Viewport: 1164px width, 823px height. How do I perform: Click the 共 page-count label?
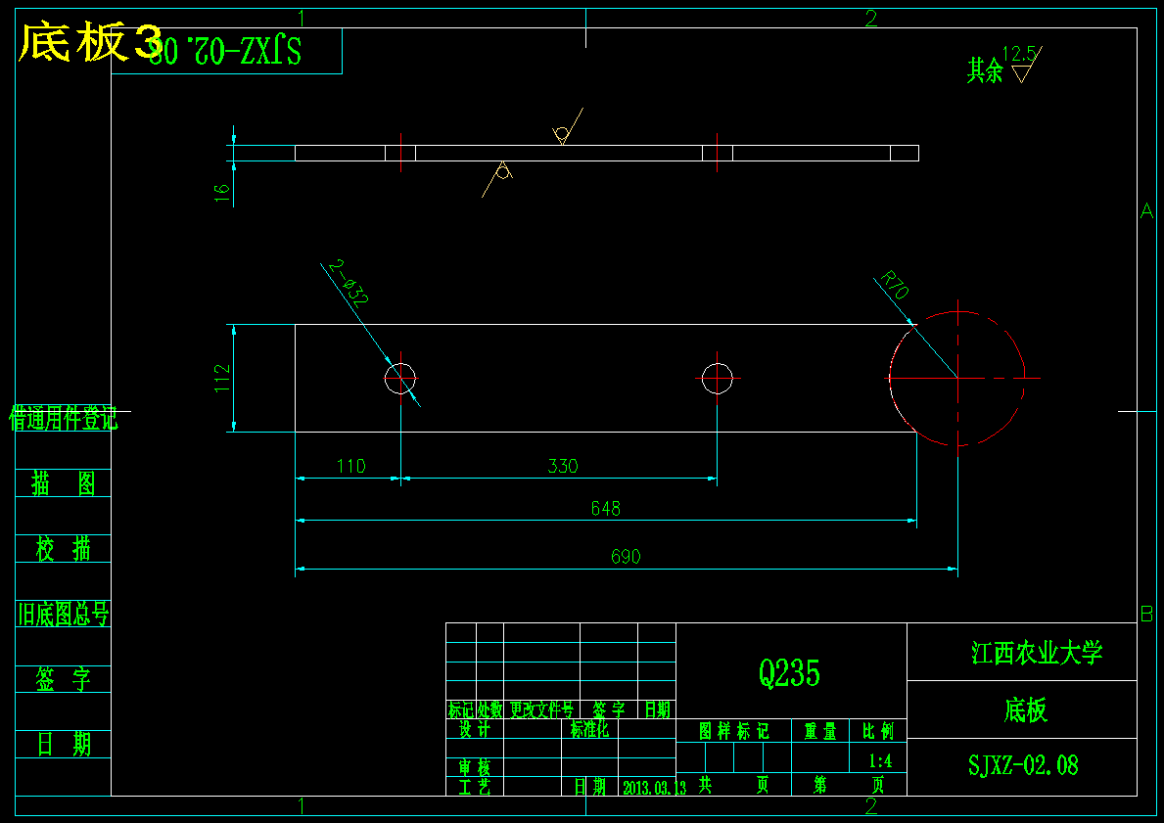coord(705,785)
